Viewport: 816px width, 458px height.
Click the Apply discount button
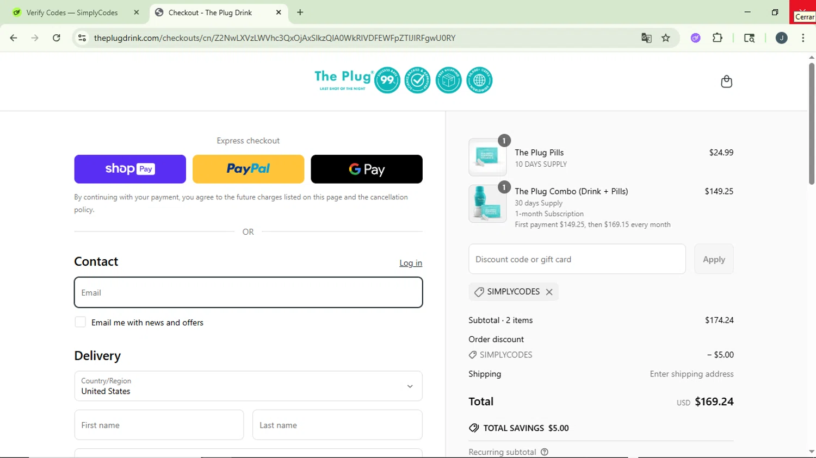714,259
